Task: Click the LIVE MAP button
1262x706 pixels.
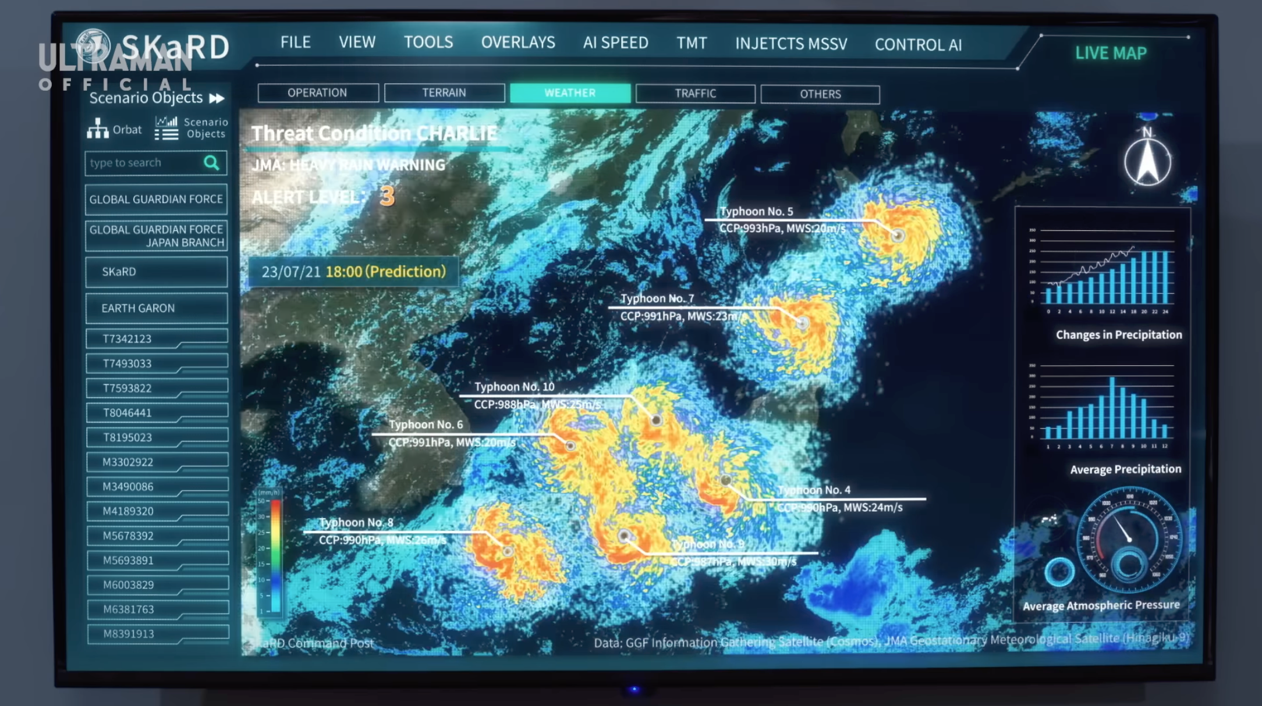Action: [x=1111, y=54]
